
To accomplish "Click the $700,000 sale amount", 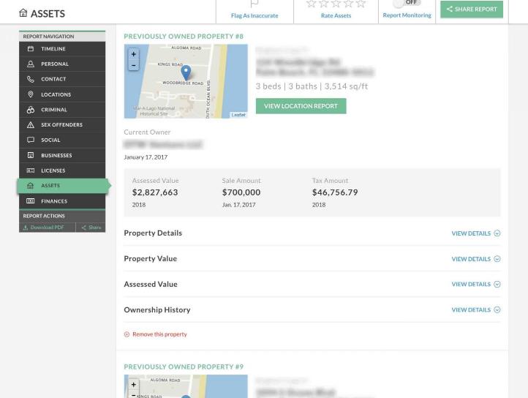I will [x=241, y=192].
